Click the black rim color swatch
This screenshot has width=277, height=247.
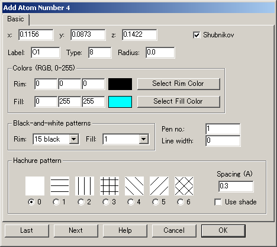tap(120, 84)
